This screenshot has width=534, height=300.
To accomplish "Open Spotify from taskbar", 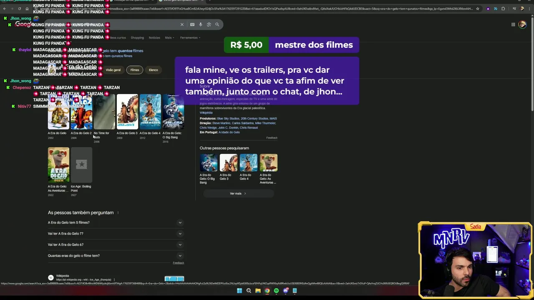I will tap(276, 291).
